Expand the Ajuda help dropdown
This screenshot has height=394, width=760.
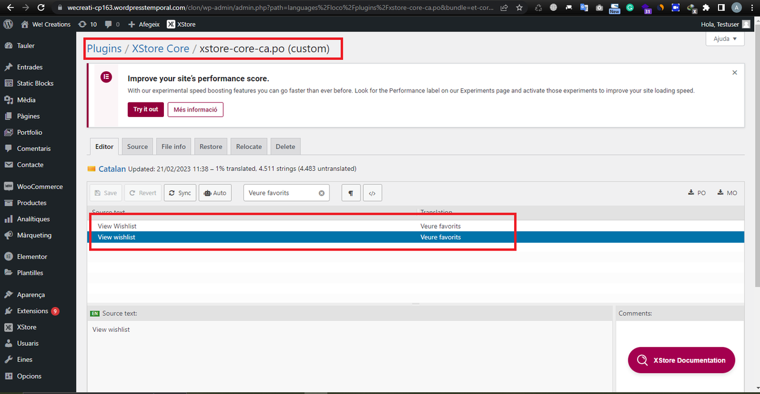725,39
